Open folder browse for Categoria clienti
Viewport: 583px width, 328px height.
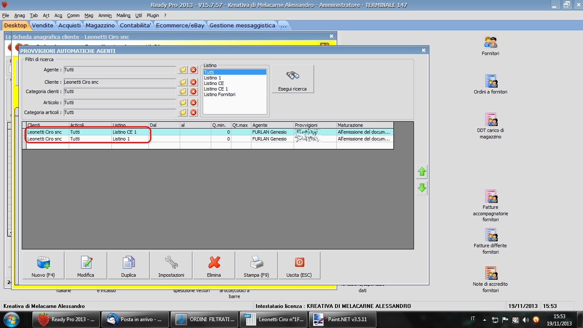(183, 91)
